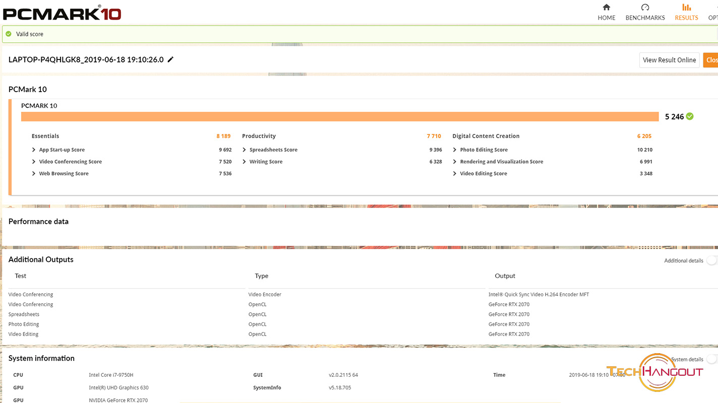Click Video Editing score value 3 348
The height and width of the screenshot is (403, 718).
pos(646,173)
